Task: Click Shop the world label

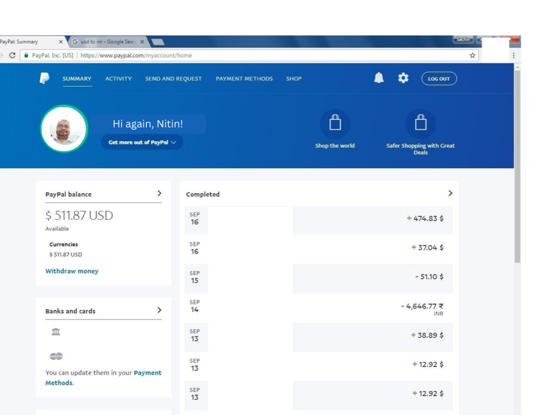Action: tap(335, 146)
